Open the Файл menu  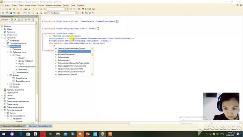[7, 5]
